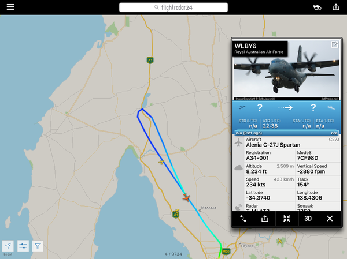Click the flightradar24 search field

coord(173,7)
